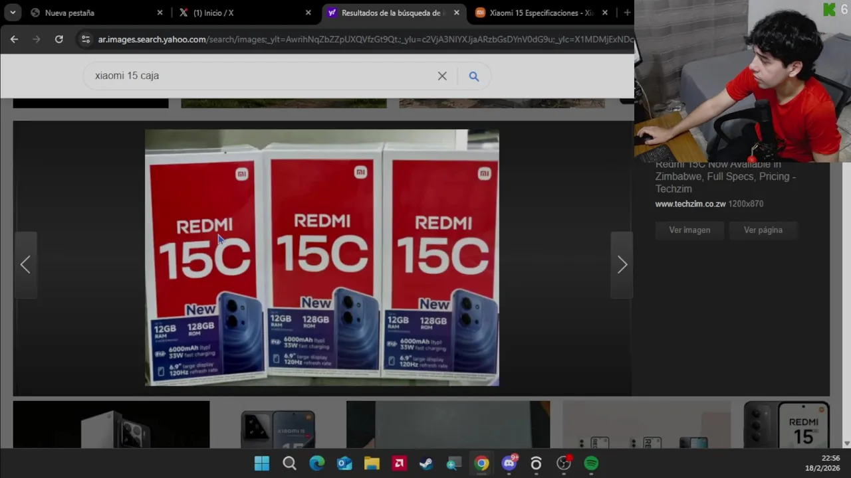Screen dimensions: 851x478
Task: Open File Explorer from taskbar
Action: 372,463
